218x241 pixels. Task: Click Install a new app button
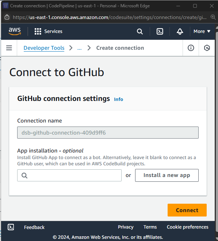tap(167, 176)
